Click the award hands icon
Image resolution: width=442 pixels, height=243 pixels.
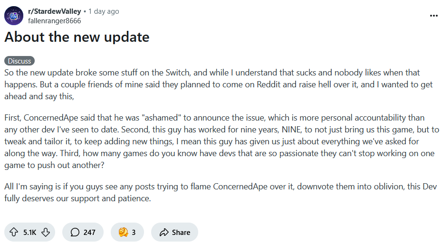(x=123, y=232)
